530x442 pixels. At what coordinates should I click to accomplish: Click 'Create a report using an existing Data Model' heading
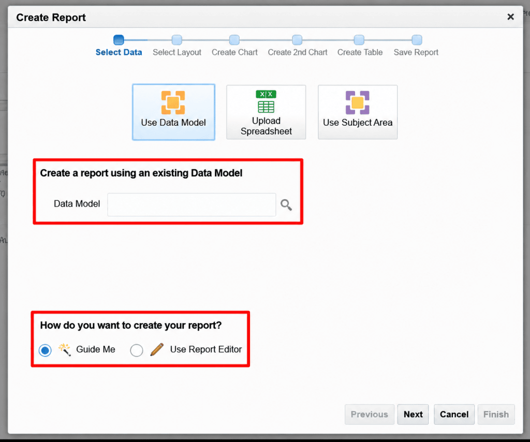coord(141,173)
